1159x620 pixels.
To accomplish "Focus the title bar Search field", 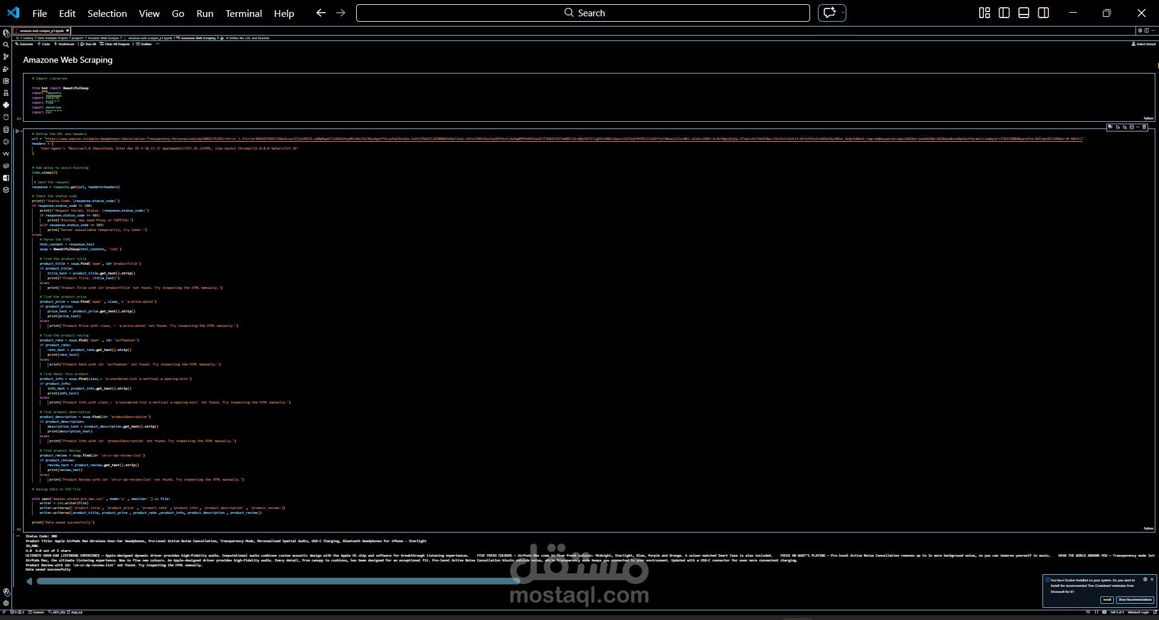I will pos(583,13).
